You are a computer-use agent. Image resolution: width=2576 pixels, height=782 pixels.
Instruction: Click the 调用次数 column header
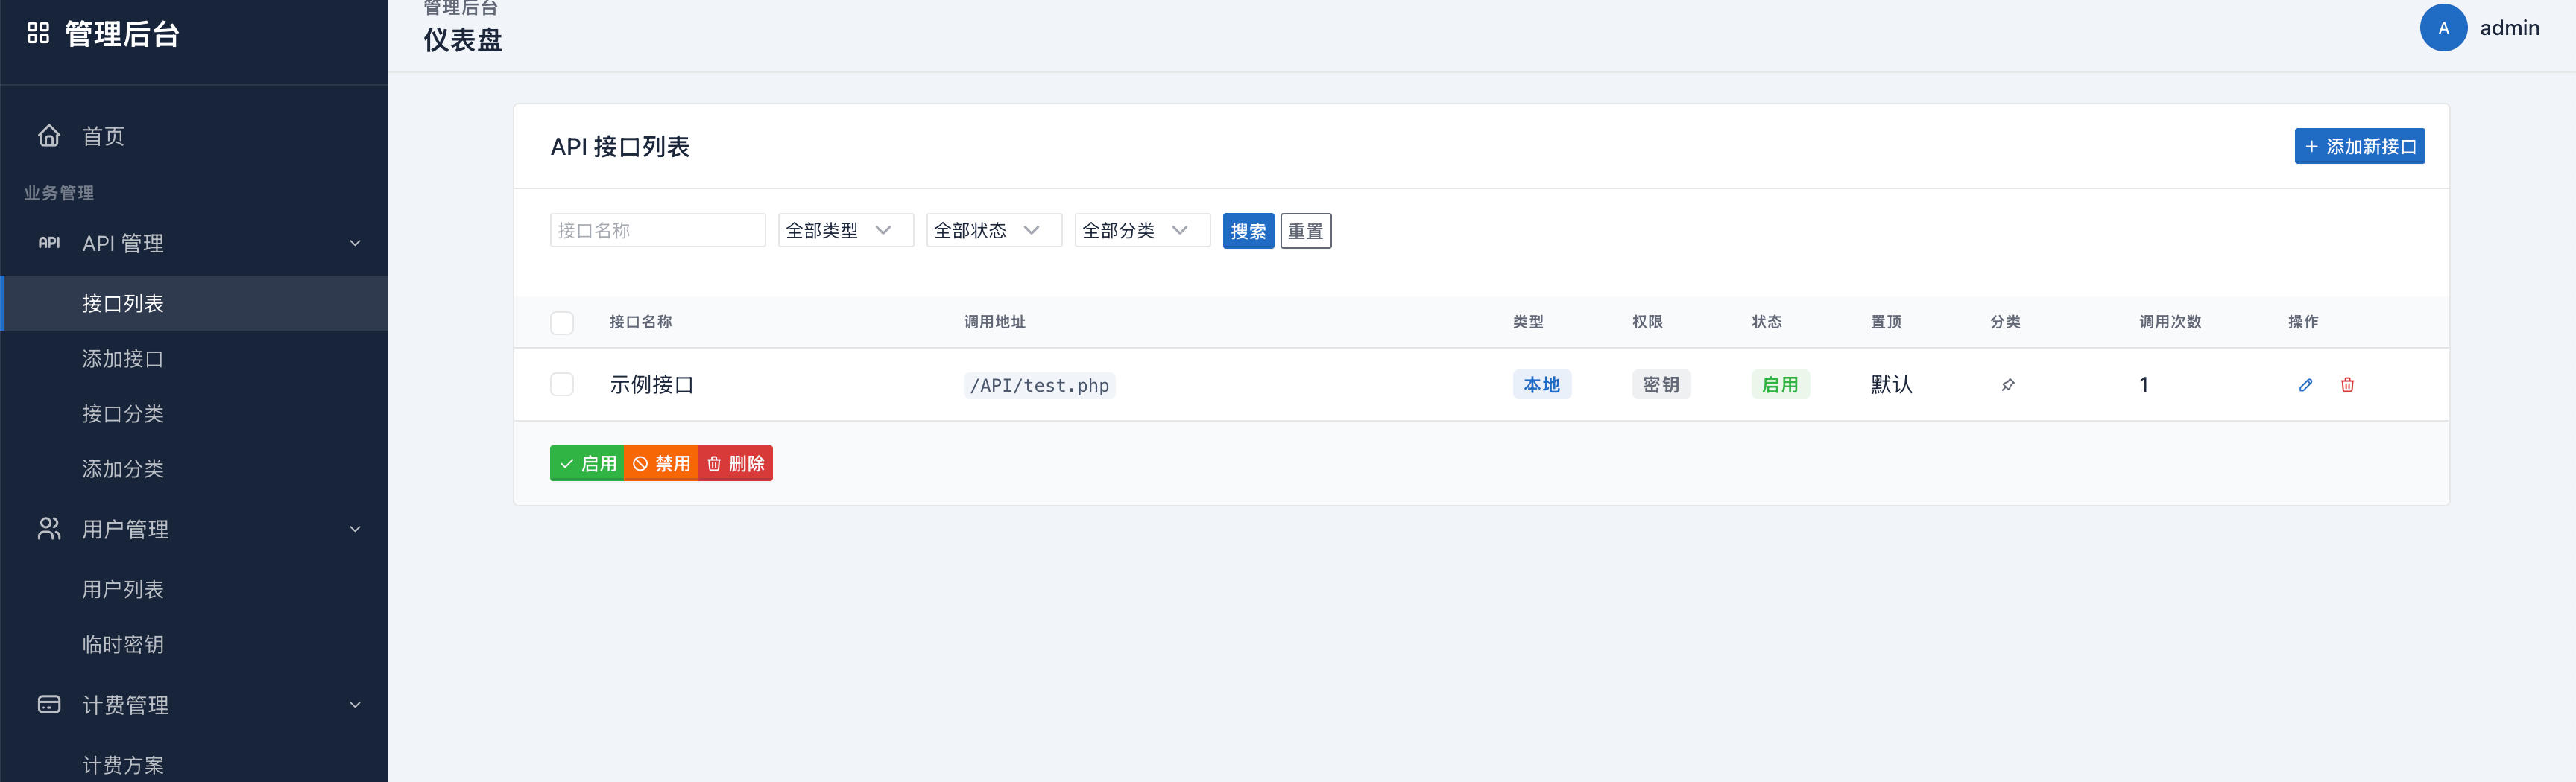coord(2170,322)
